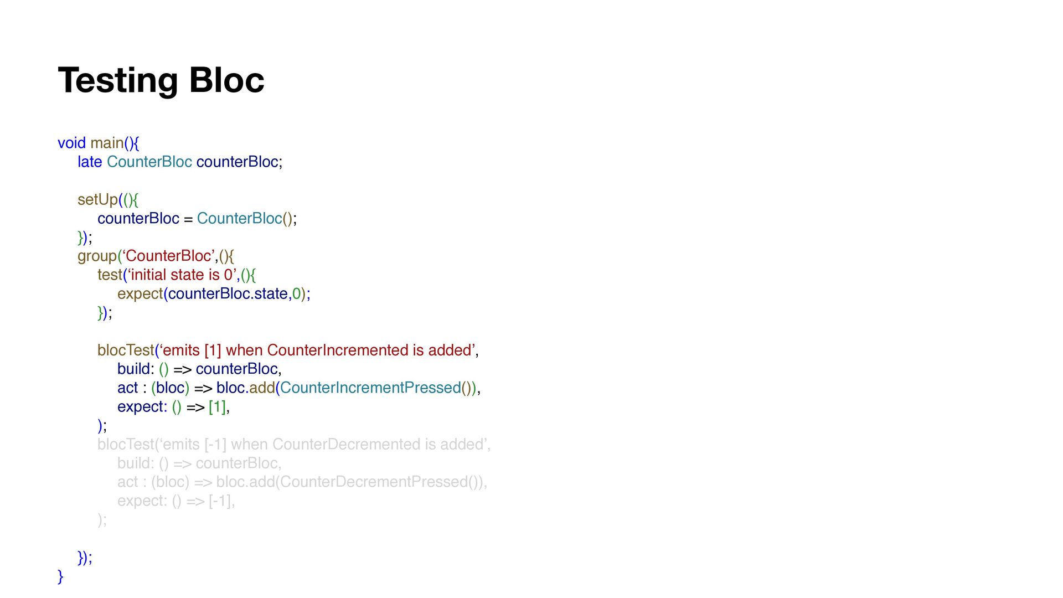
Task: Click the greyed blocTest 'emits [-1]' line
Action: click(294, 444)
